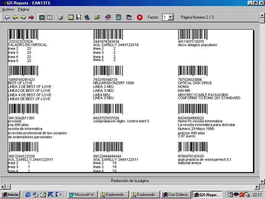Launch Internet Explorer from quick launch
Image resolution: width=265 pixels, height=199 pixels.
[28, 195]
